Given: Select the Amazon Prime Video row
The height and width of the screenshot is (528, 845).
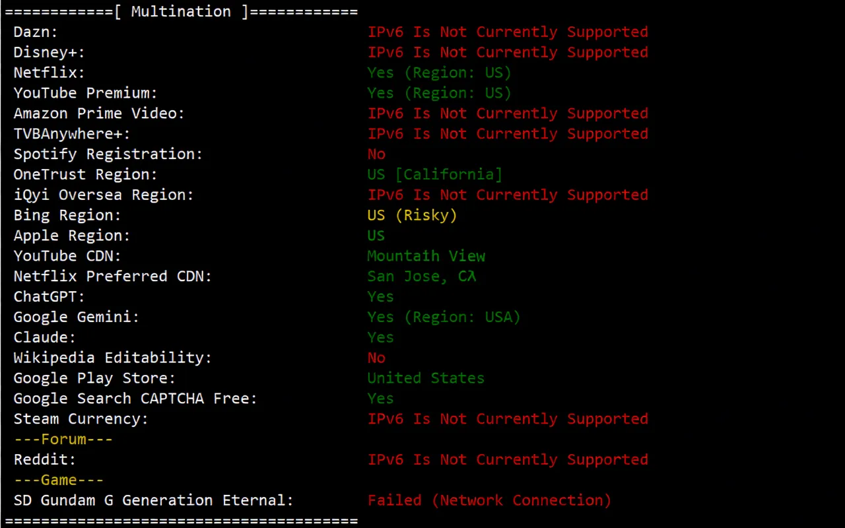Looking at the screenshot, I should (x=98, y=113).
